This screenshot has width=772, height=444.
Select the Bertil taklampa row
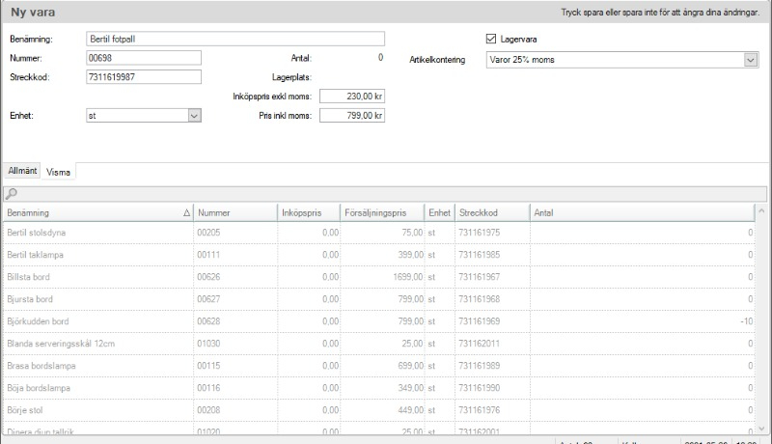tap(378, 255)
